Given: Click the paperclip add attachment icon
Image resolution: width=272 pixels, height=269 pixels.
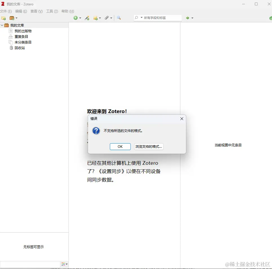Looking at the screenshot, I should [x=107, y=18].
